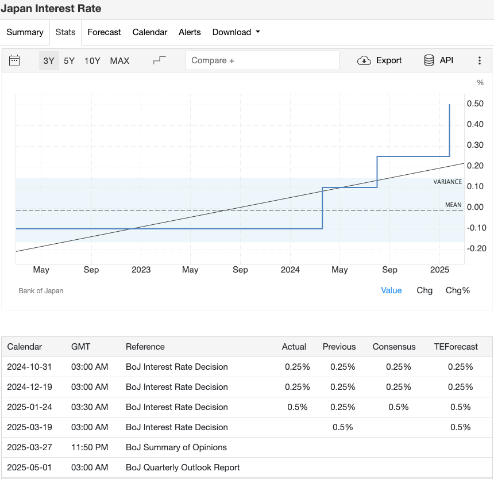Viewport: 494px width, 479px height.
Task: Click the Export cloud icon
Action: click(x=364, y=60)
